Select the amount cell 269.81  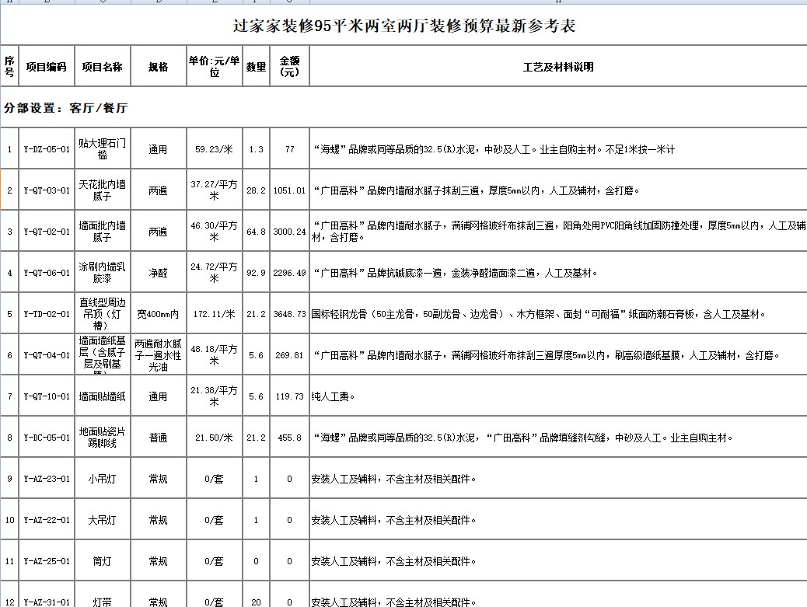pyautogui.click(x=289, y=355)
